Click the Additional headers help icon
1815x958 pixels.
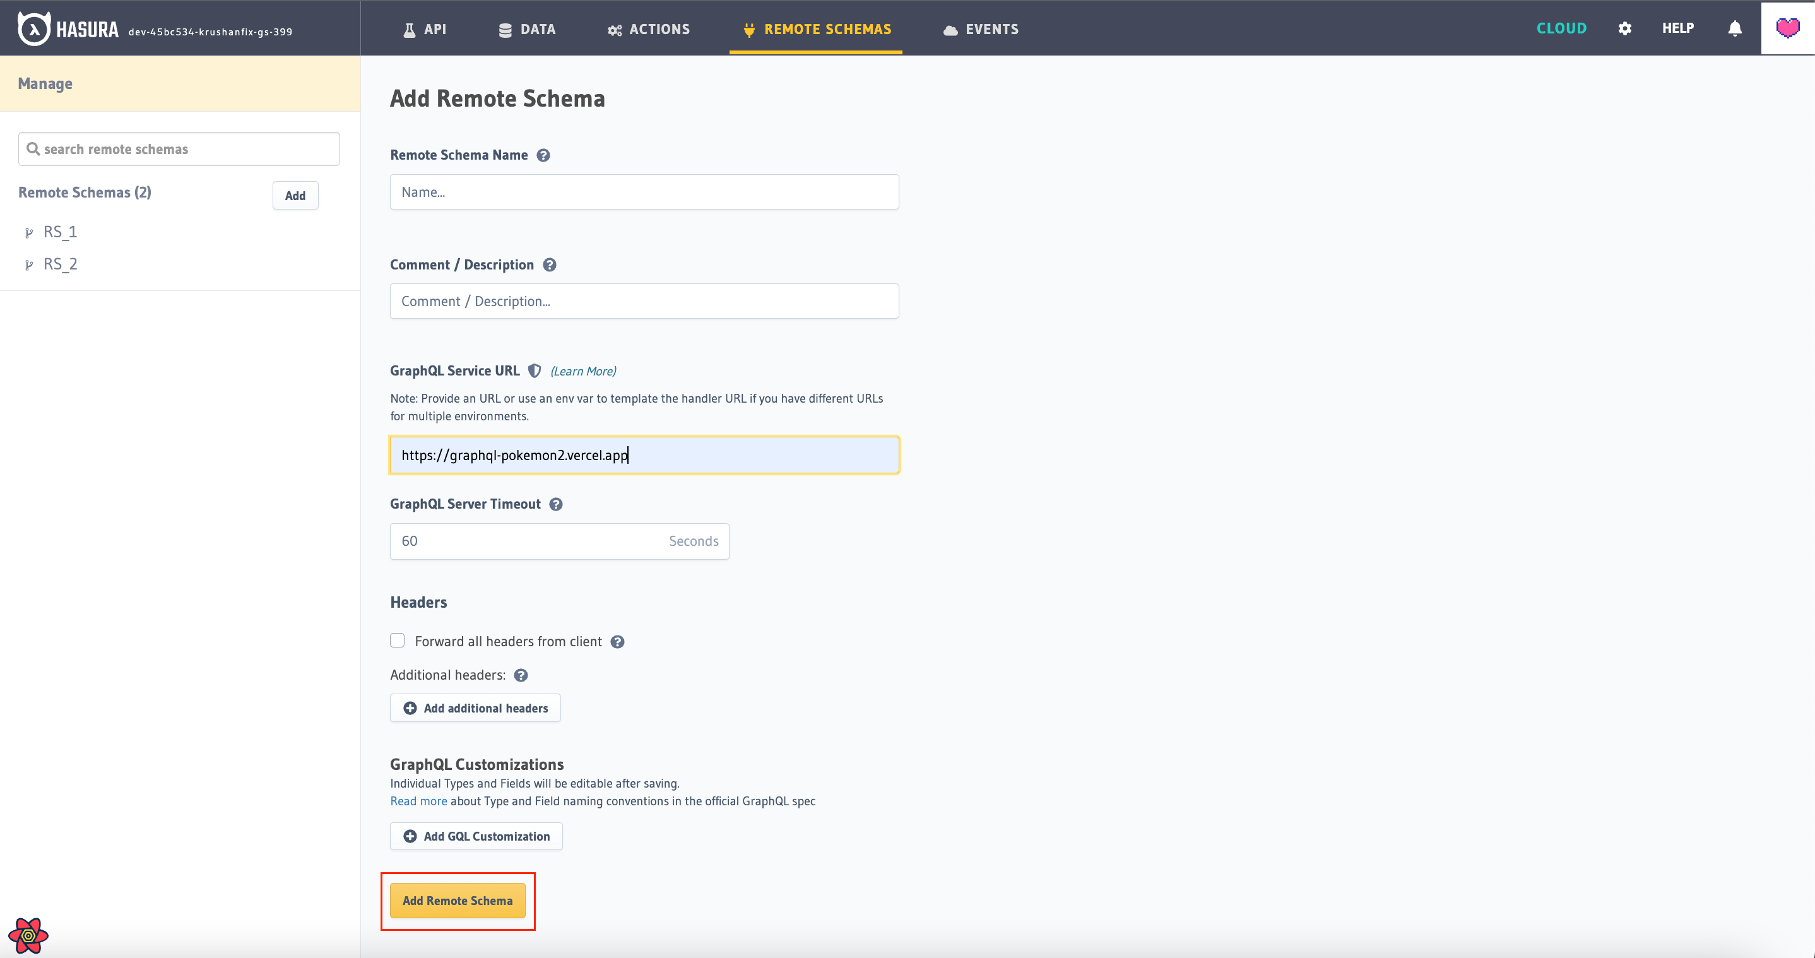(521, 675)
